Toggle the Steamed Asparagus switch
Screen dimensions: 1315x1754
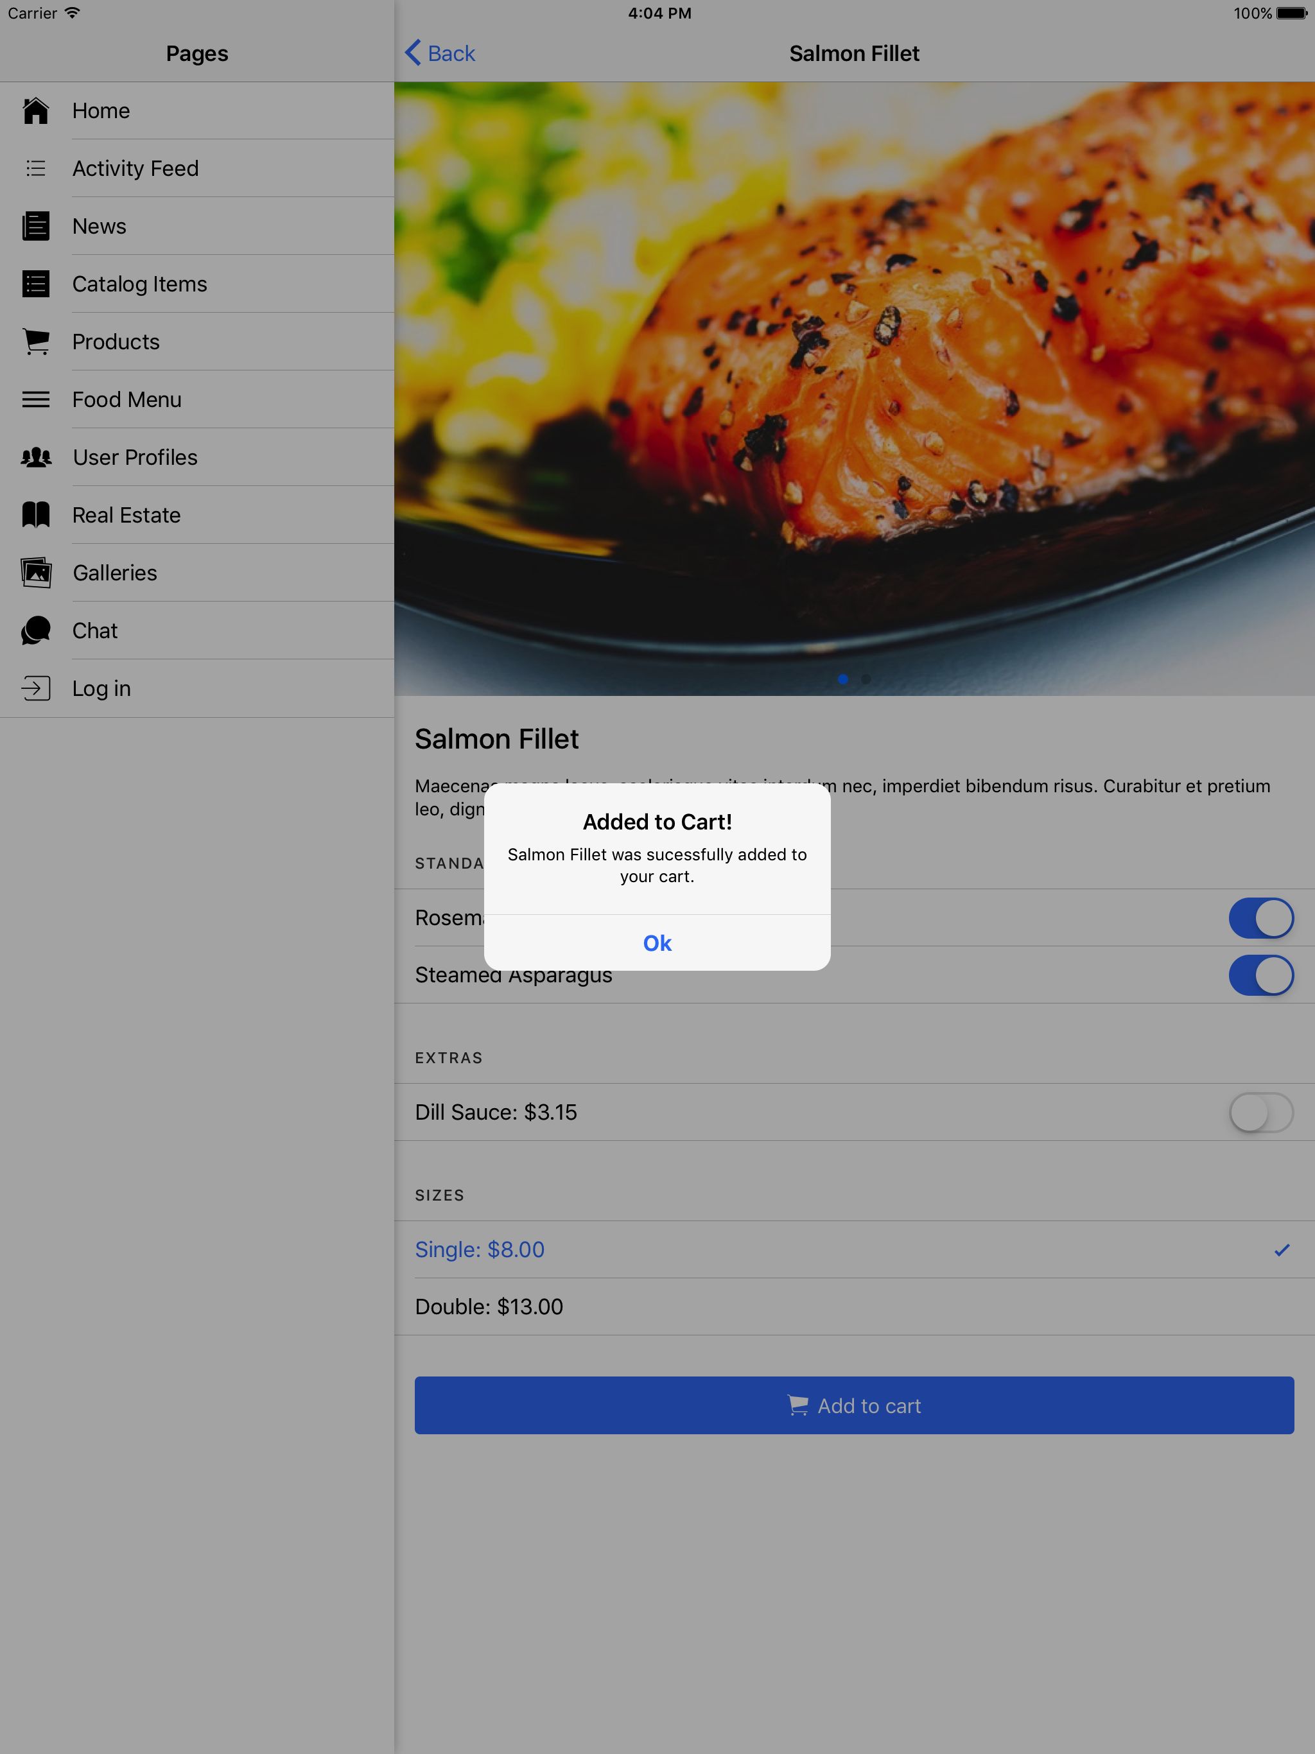(x=1260, y=975)
